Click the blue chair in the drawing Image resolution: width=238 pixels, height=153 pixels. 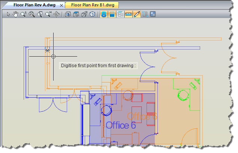(106, 111)
